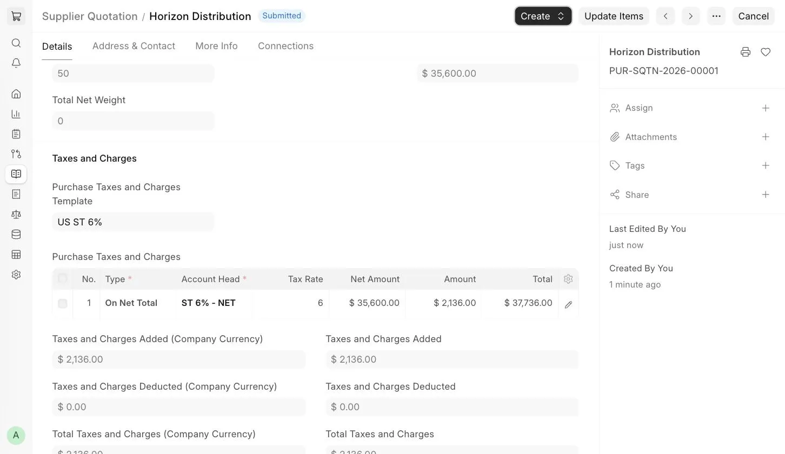Add a file with the Attachments plus
The image size is (785, 454).
(x=766, y=137)
